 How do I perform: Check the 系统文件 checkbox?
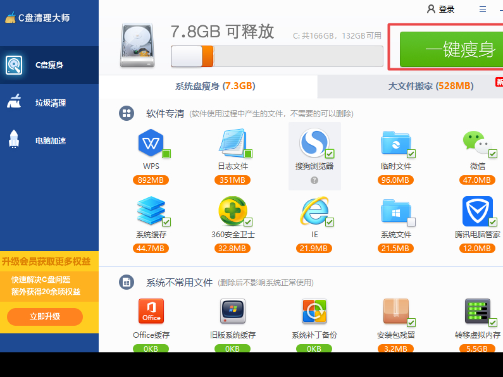411,222
